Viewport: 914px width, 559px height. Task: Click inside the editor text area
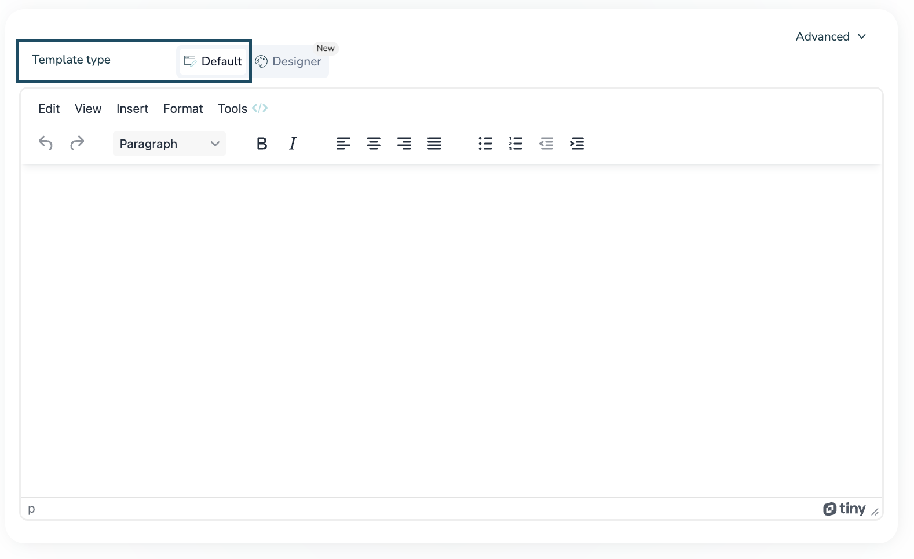(452, 330)
